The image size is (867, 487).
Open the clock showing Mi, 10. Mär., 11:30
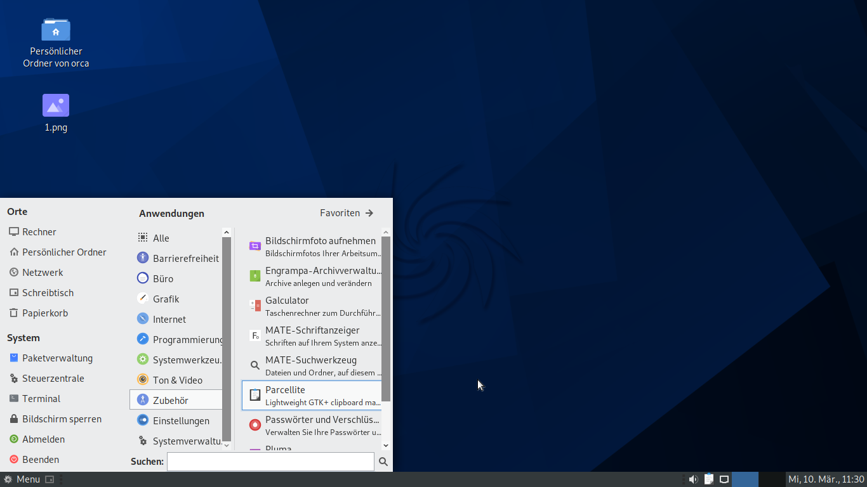point(826,479)
